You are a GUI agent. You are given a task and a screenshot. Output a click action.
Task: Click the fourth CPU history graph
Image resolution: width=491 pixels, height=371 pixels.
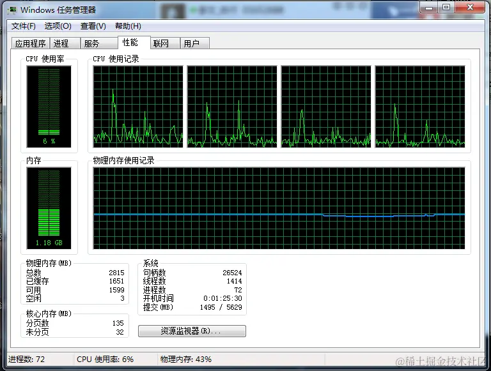tap(420, 107)
